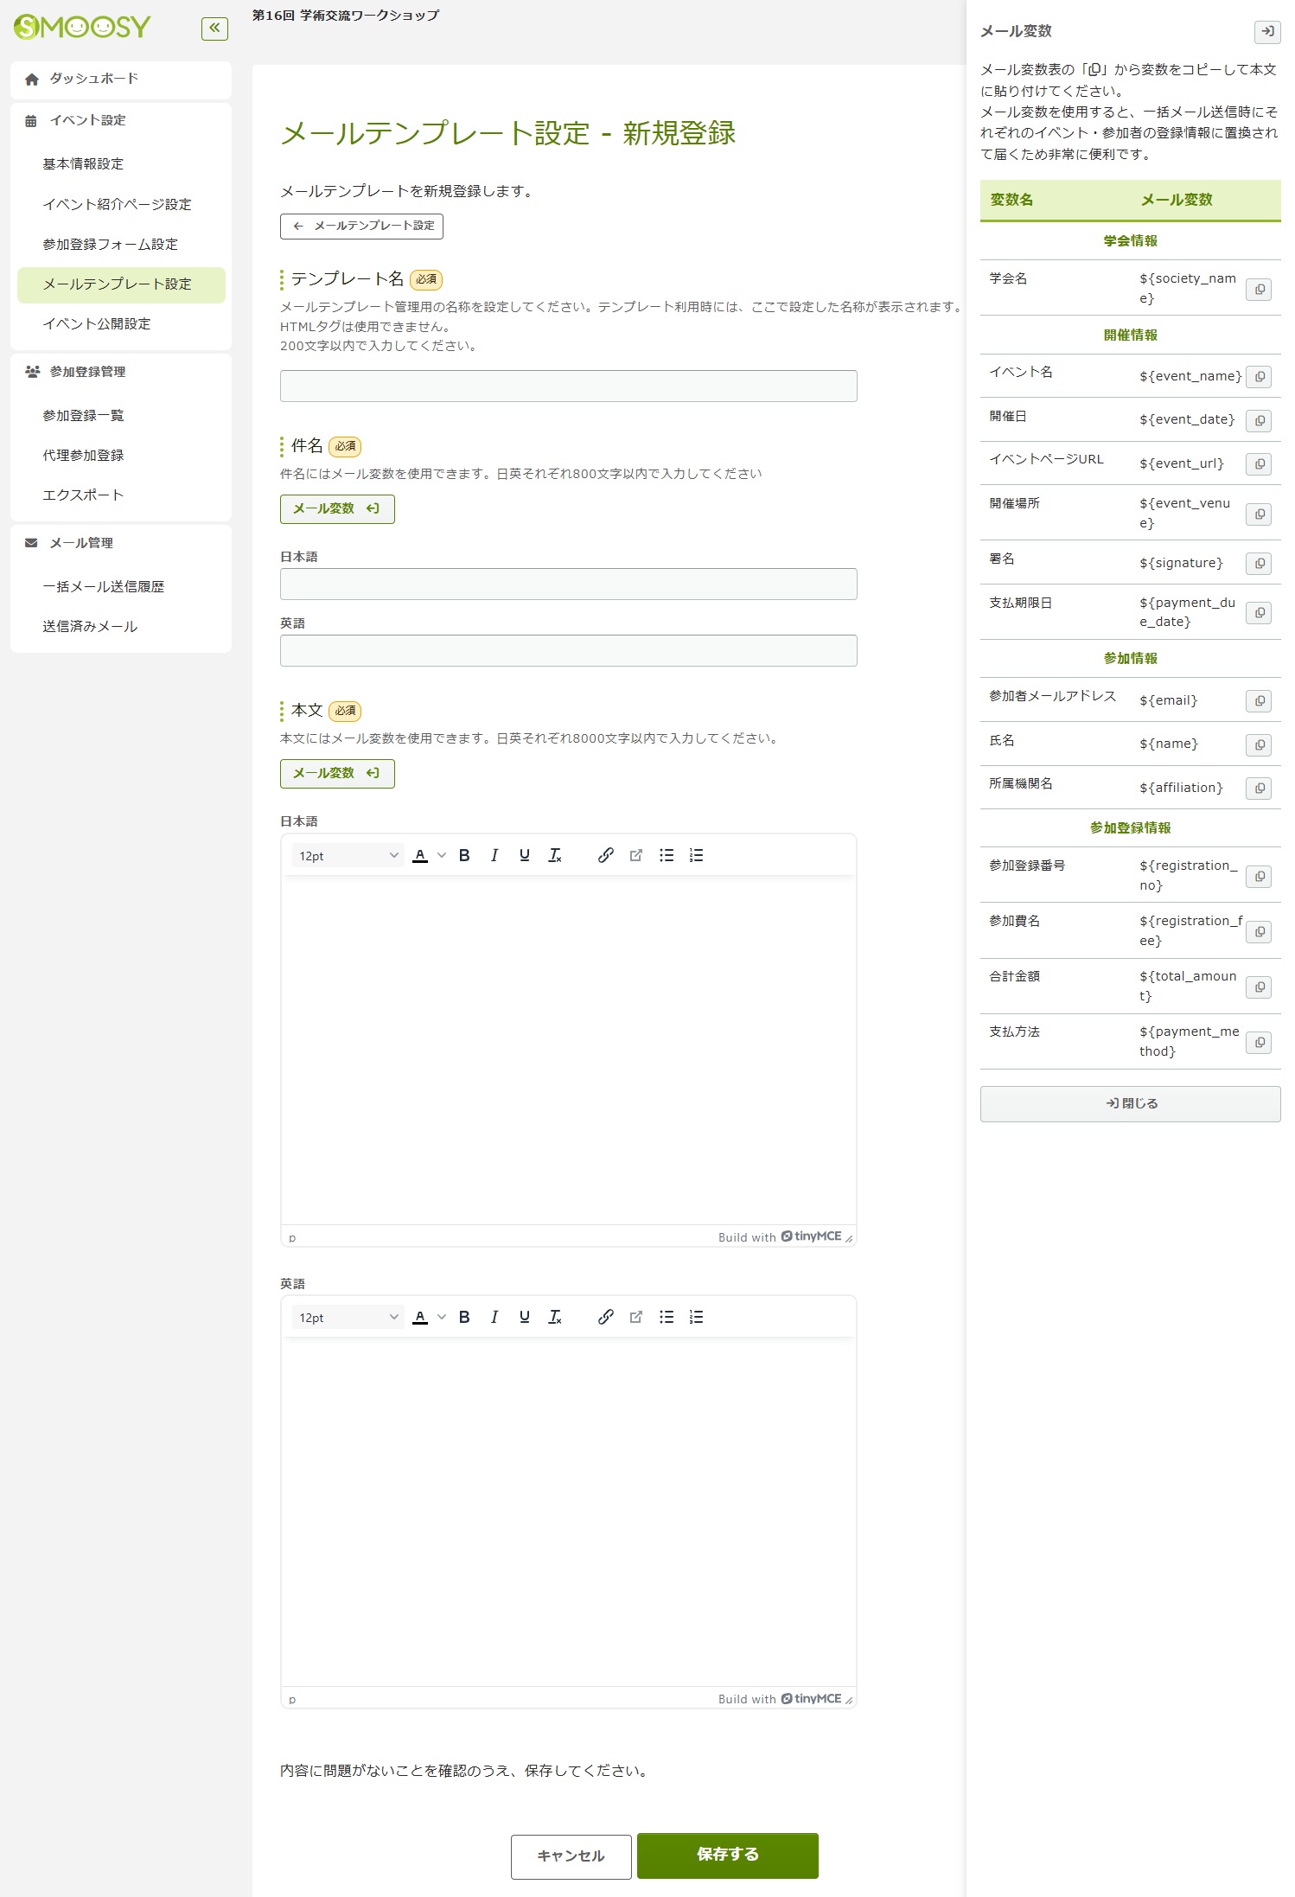Expand text color options in Japanese editor
The height and width of the screenshot is (1897, 1295).
click(x=442, y=855)
